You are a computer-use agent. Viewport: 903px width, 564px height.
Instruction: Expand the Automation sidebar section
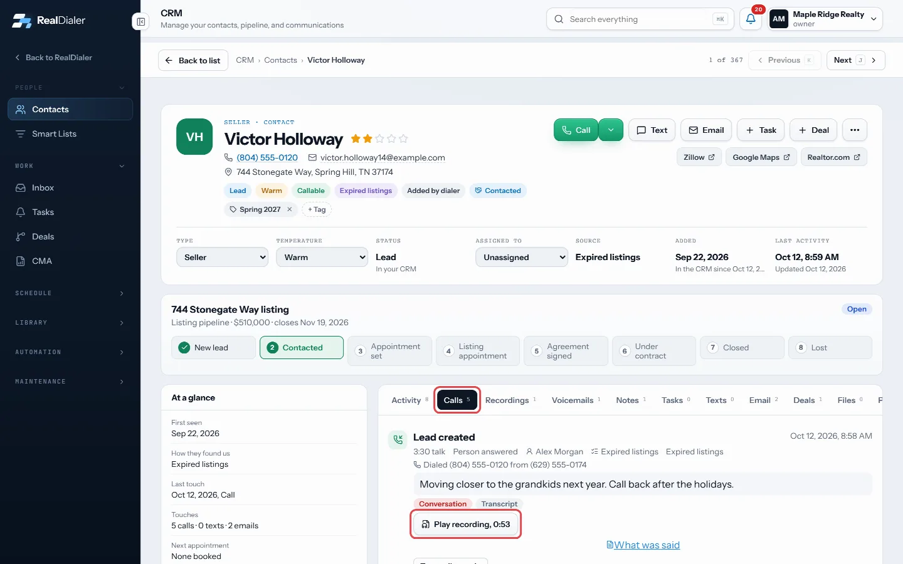[x=70, y=352]
